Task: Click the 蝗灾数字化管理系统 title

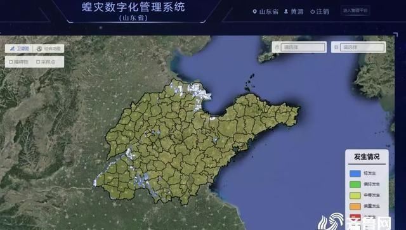Action: [x=133, y=7]
